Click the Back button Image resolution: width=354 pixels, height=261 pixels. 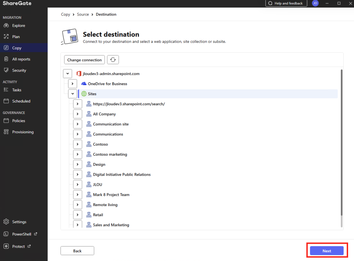point(77,251)
